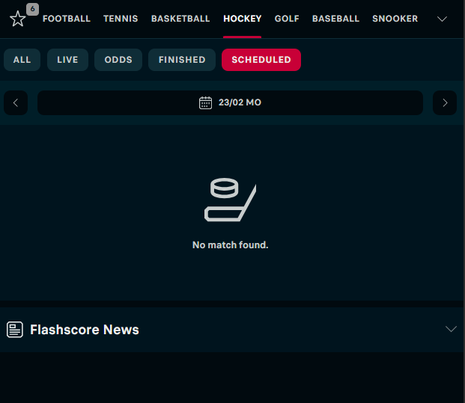Viewport: 465px width, 403px height.
Task: Filter matches by LIVE
Action: click(x=67, y=60)
